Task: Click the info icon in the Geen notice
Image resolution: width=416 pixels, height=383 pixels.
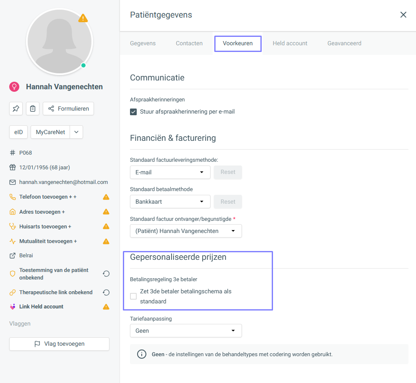Action: point(142,354)
